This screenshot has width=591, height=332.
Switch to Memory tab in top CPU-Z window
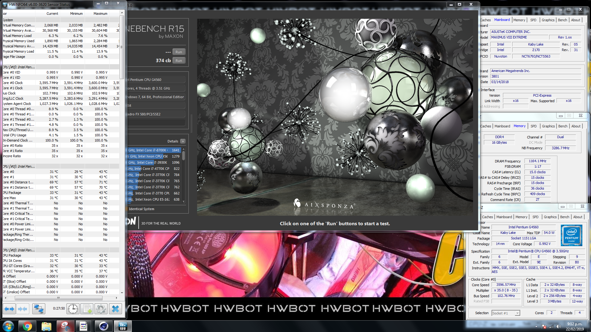(x=519, y=20)
